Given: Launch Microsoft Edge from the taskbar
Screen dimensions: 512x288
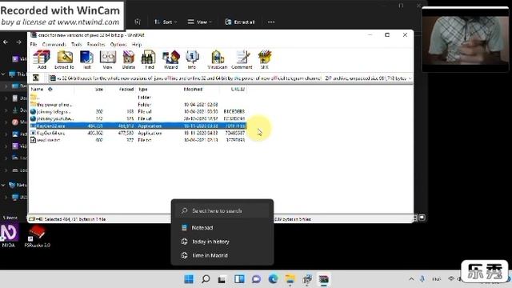Looking at the screenshot, I should tap(273, 279).
